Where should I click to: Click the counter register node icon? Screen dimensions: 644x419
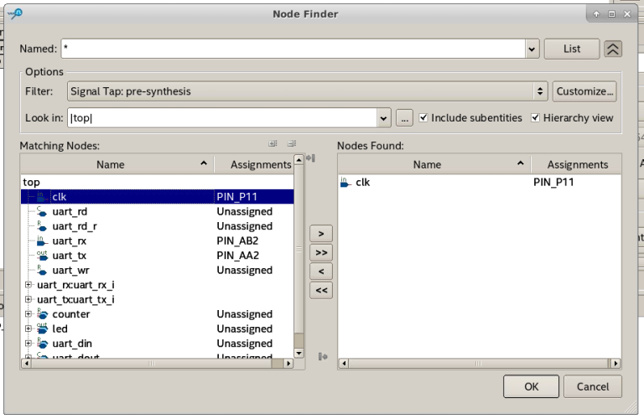coord(41,314)
